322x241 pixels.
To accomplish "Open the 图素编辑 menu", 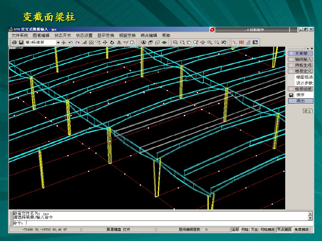I will [x=41, y=35].
